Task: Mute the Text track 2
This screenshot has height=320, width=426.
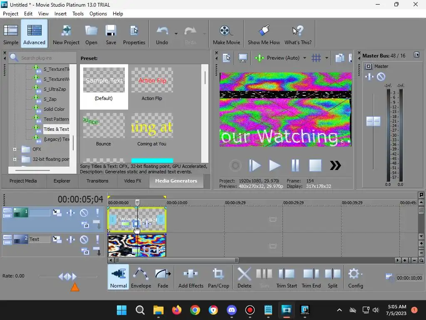Action: point(84,240)
